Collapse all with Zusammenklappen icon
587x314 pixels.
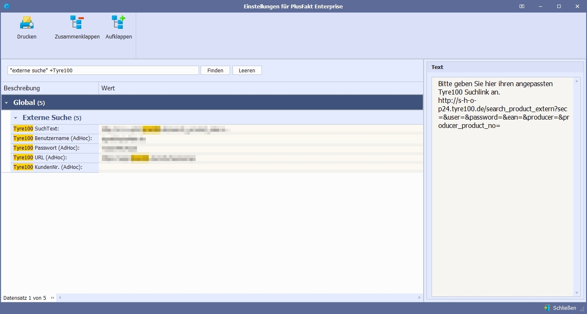pyautogui.click(x=77, y=23)
